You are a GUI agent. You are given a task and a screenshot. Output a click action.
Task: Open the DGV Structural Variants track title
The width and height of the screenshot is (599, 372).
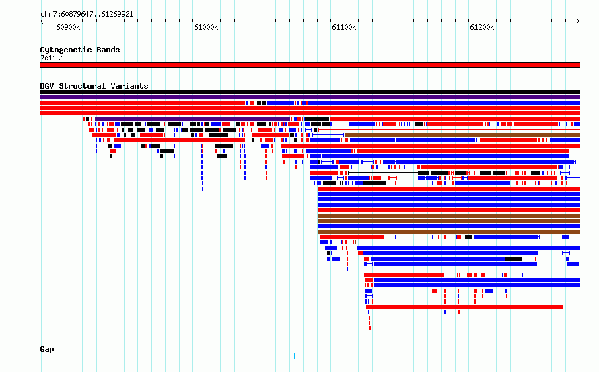tap(94, 86)
